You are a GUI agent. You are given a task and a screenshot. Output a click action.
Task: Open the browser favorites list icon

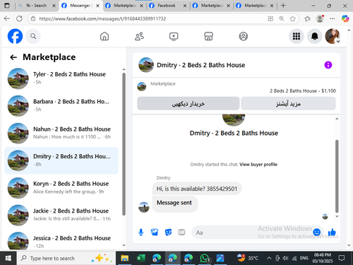pyautogui.click(x=307, y=18)
